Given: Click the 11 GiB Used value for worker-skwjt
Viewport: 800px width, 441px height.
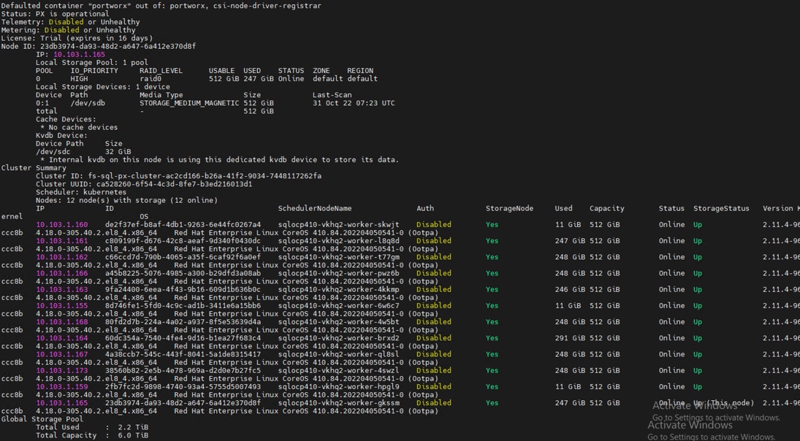Looking at the screenshot, I should coord(568,224).
